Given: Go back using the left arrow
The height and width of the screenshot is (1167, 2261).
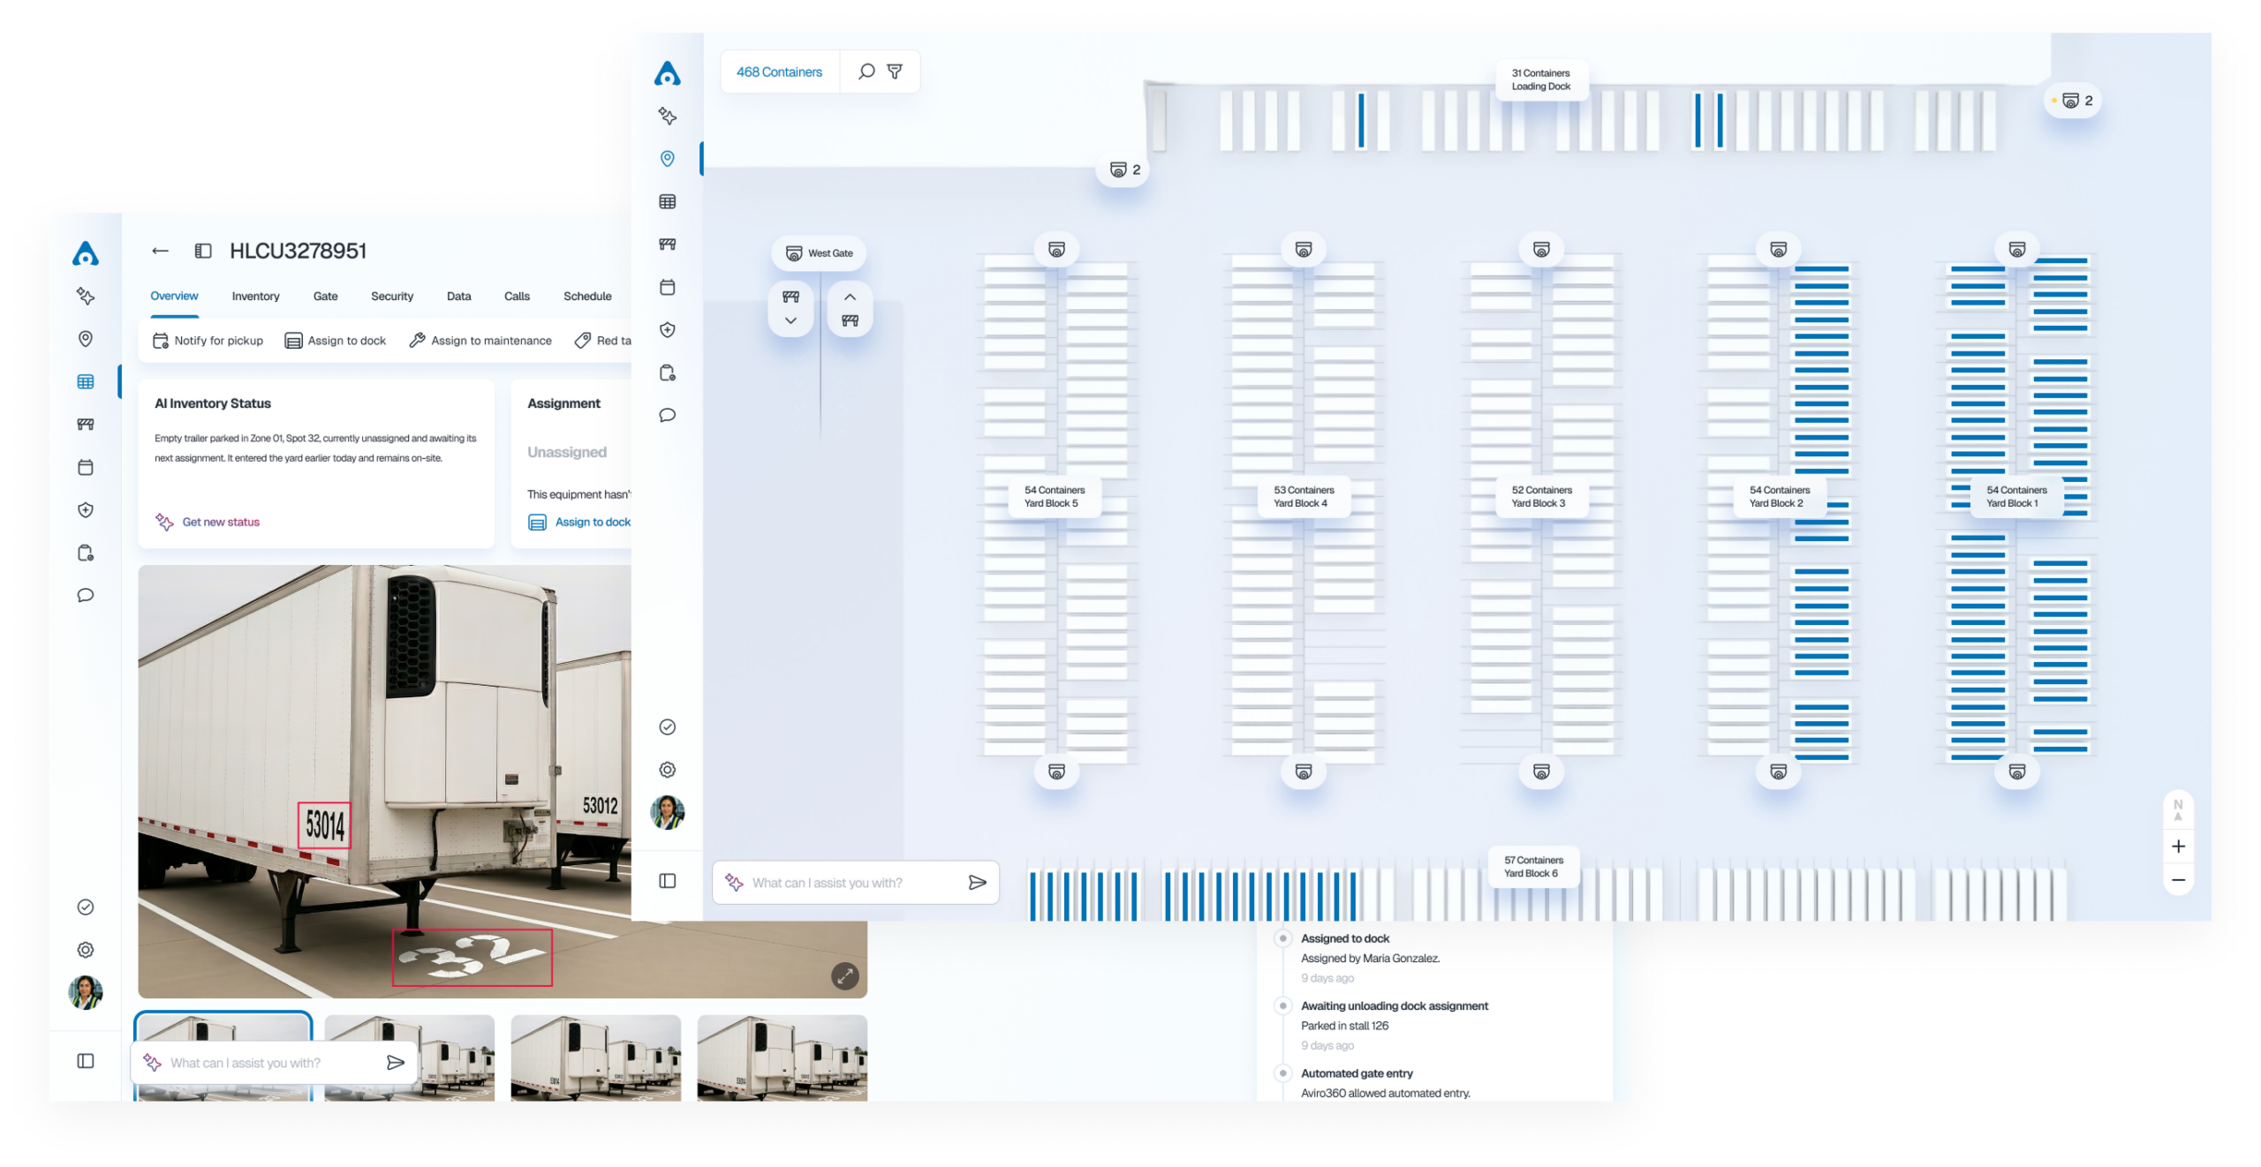Looking at the screenshot, I should point(160,252).
